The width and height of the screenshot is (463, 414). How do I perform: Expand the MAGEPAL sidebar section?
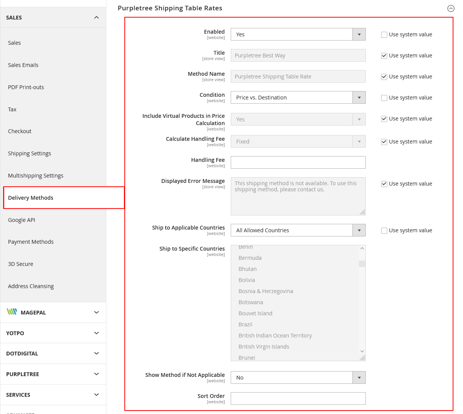(x=96, y=312)
